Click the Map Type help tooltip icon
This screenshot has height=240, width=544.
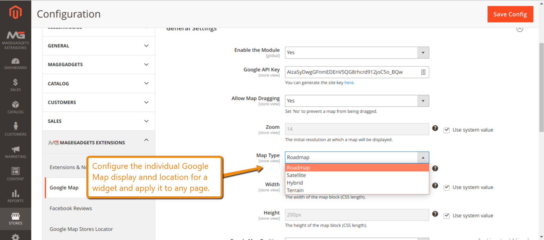tap(435, 168)
